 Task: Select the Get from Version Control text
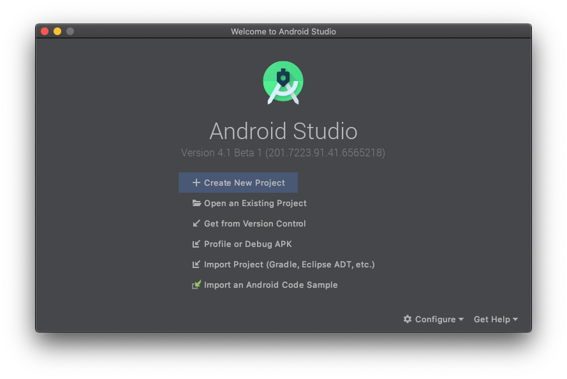254,223
